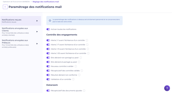Click info icon for Résultat déclaré non conforme
The height and width of the screenshot is (93, 172).
pos(79,75)
